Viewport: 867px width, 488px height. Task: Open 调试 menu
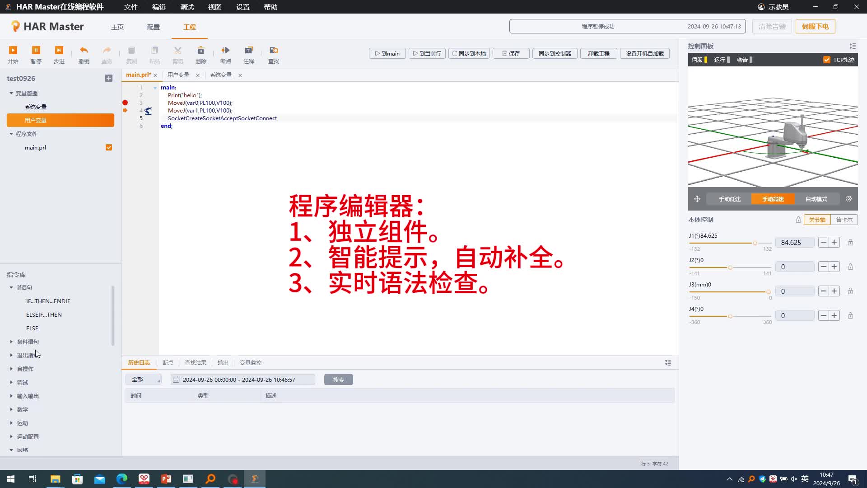(186, 7)
